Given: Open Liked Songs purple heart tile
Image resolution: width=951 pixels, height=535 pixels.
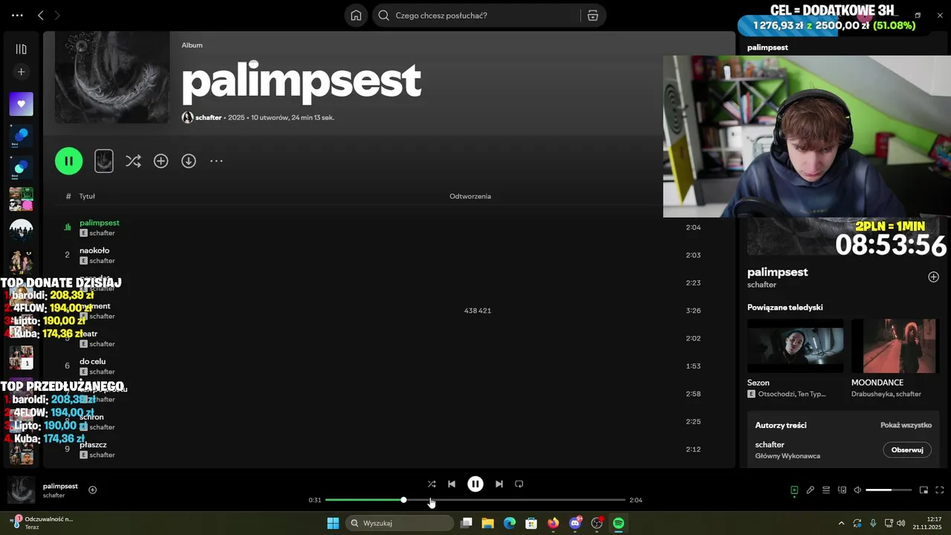Looking at the screenshot, I should [x=21, y=104].
